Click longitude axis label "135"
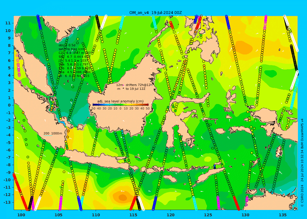Image resolution: width=307 pixels, height=219 pixels. pos(283,215)
